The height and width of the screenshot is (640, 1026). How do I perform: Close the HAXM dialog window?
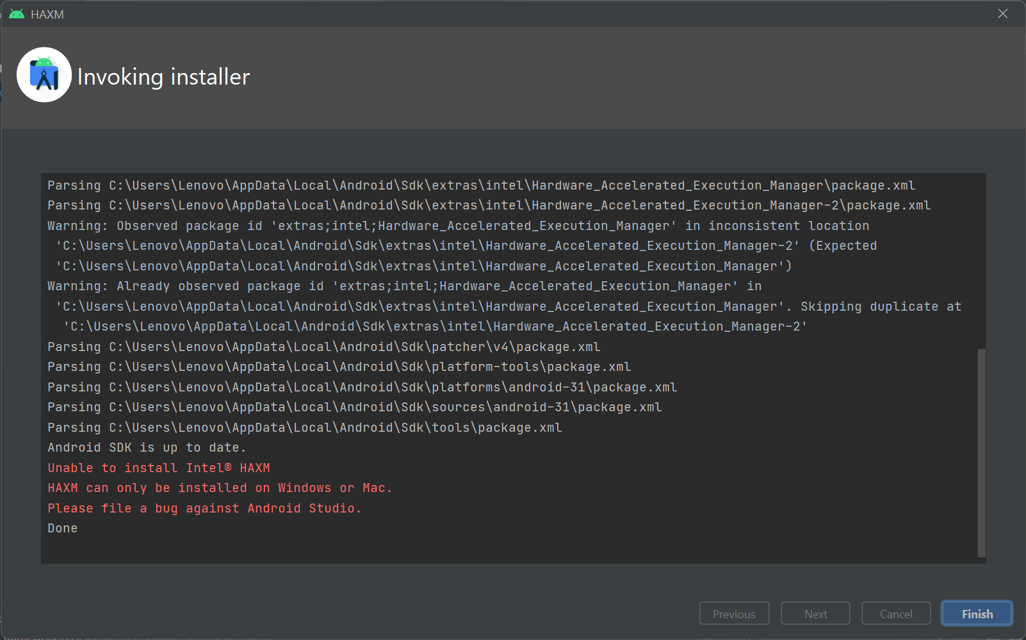[x=1003, y=13]
